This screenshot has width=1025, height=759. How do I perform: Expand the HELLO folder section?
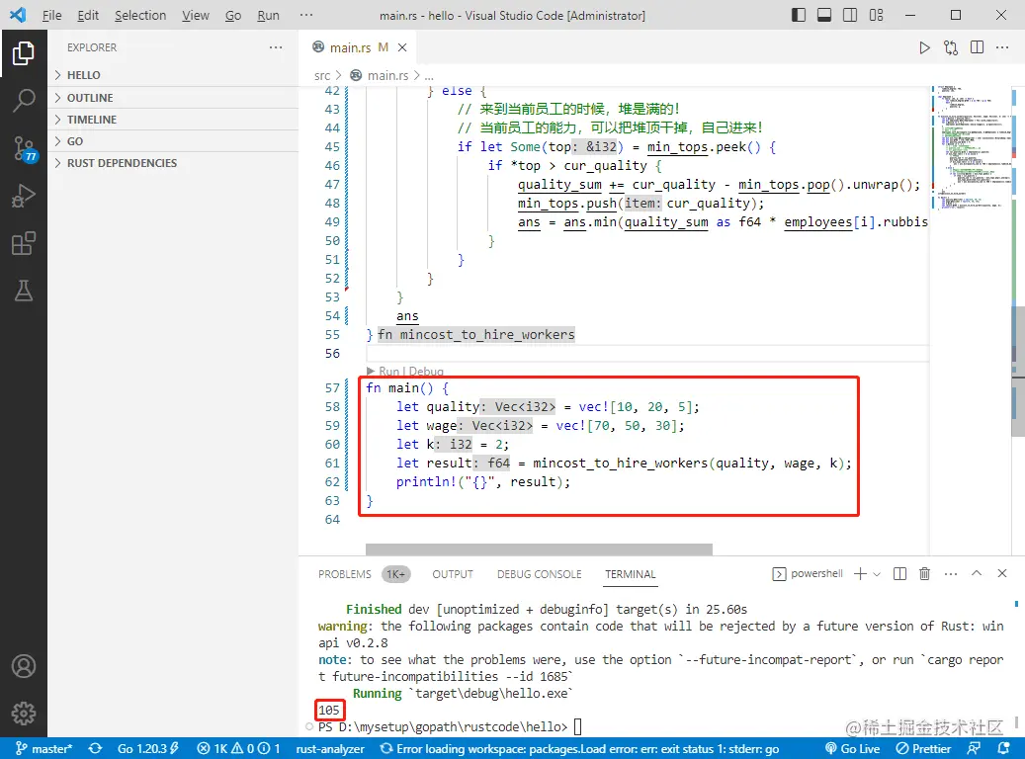click(x=173, y=75)
